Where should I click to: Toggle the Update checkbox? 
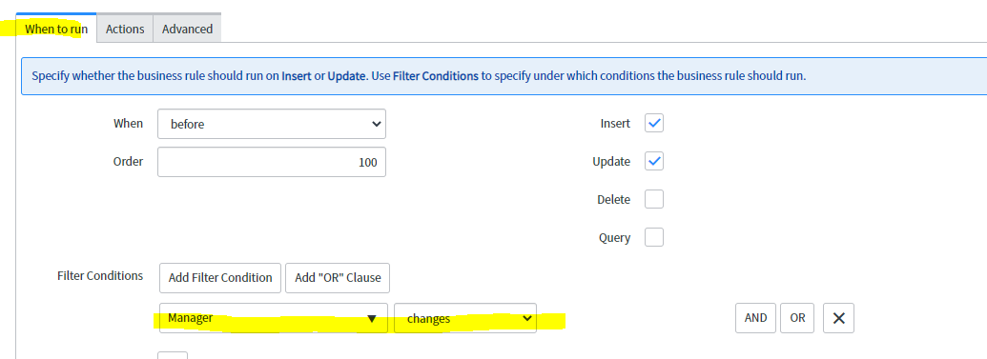click(x=654, y=162)
